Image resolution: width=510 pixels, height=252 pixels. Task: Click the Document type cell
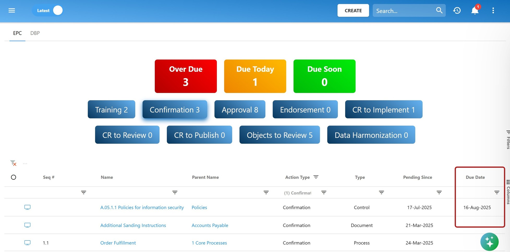[x=362, y=225]
